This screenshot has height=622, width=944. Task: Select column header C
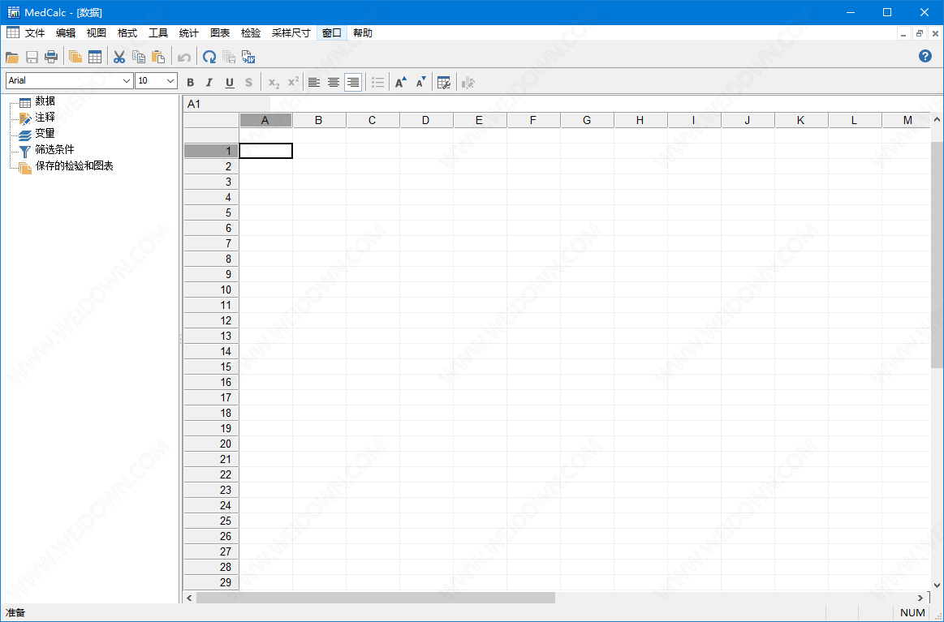pyautogui.click(x=372, y=120)
